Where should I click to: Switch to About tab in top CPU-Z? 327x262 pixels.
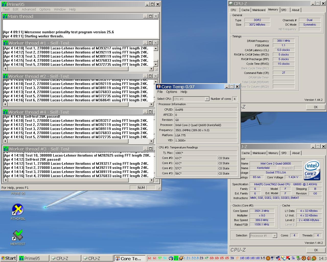coord(296,10)
